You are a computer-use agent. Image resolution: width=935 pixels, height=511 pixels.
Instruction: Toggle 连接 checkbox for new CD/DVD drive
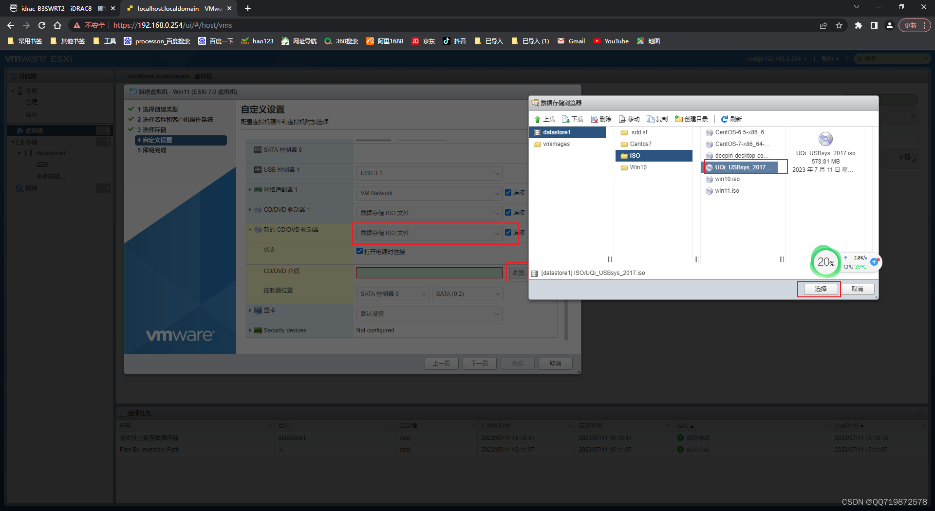tap(508, 233)
